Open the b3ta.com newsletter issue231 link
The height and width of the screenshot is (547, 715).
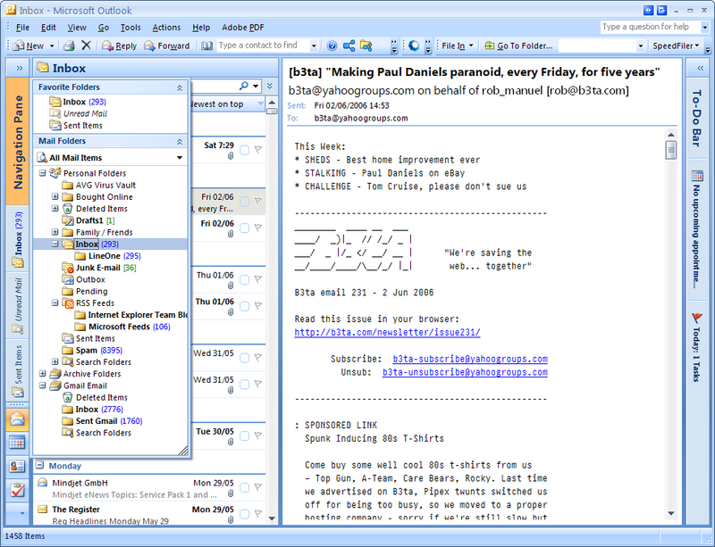click(x=387, y=333)
